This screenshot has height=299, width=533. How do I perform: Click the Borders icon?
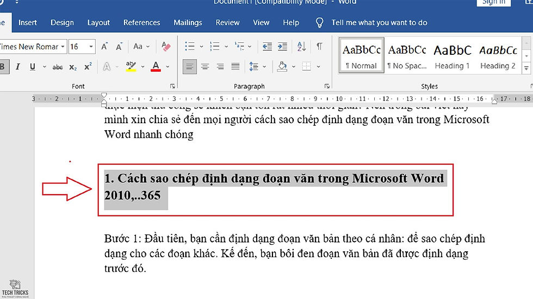[x=306, y=66]
